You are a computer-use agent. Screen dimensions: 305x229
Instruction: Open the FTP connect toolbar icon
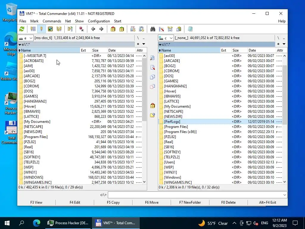[x=133, y=29]
